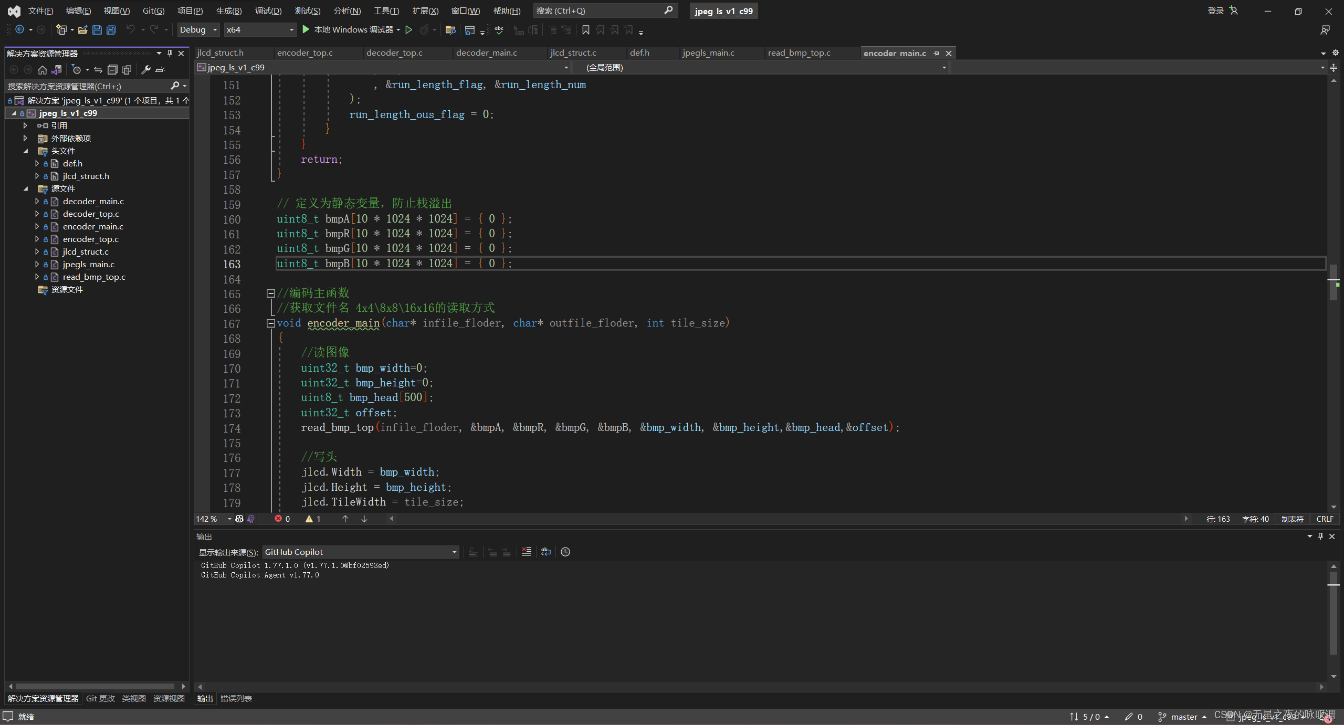Toggle word wrap in the output panel
Viewport: 1344px width, 725px height.
click(x=546, y=552)
